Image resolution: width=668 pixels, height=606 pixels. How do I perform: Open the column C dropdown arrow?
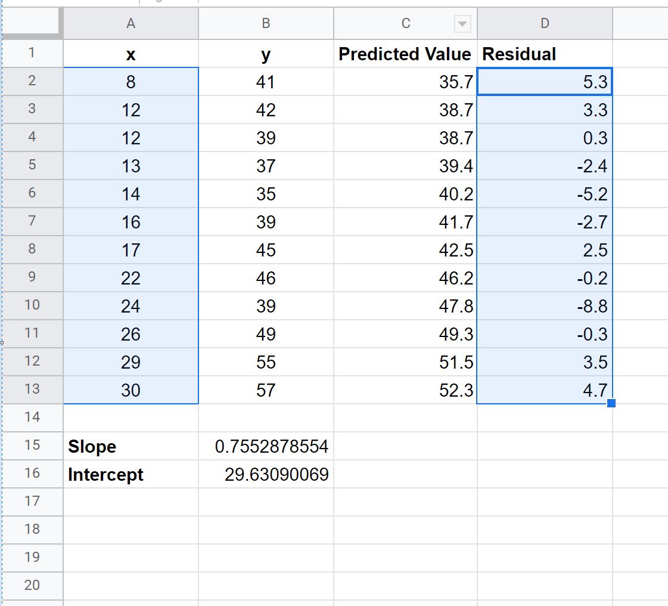pos(462,24)
